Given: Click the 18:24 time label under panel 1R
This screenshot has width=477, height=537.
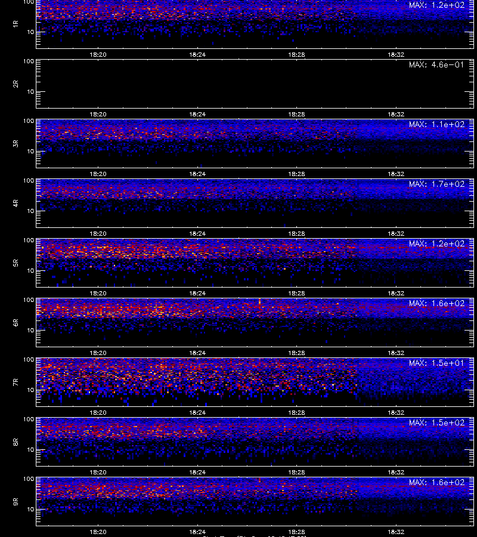Looking at the screenshot, I should click(197, 54).
